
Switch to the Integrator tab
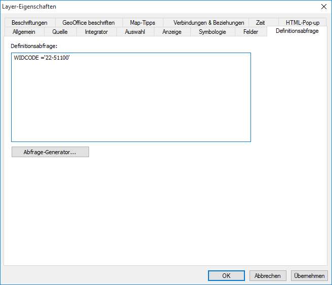click(96, 32)
